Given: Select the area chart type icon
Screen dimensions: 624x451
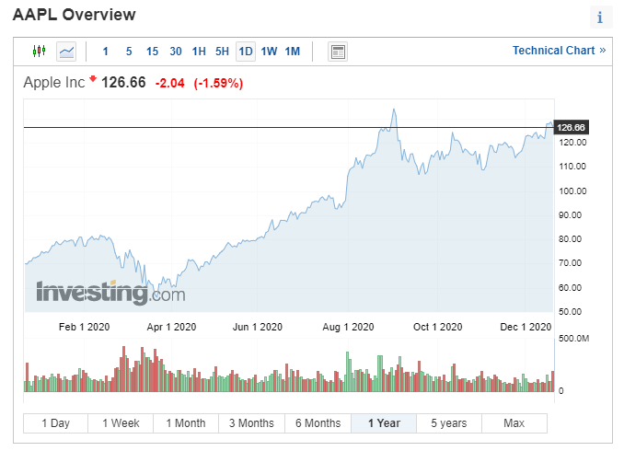Looking at the screenshot, I should [x=66, y=51].
